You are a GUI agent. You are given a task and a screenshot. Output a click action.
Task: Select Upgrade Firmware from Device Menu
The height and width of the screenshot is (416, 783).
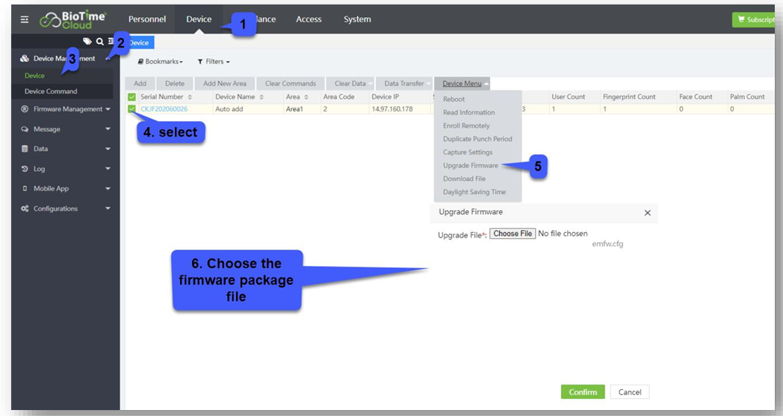pyautogui.click(x=470, y=165)
